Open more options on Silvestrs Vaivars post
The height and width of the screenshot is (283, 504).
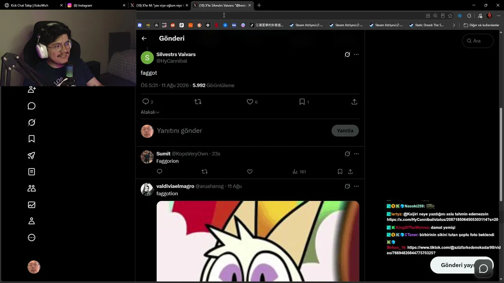tap(356, 55)
